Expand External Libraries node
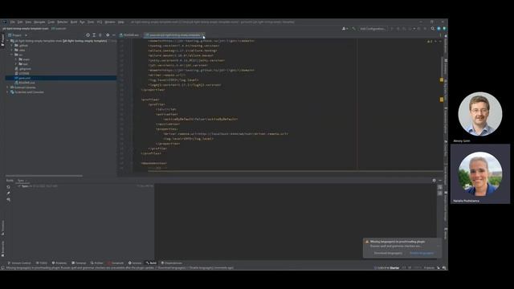 pyautogui.click(x=7, y=88)
